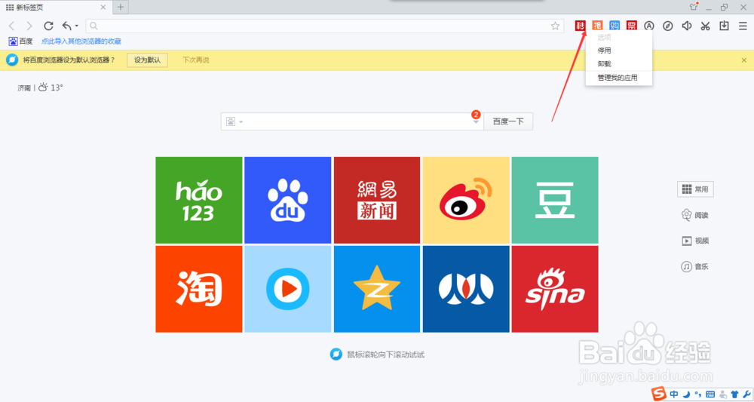The height and width of the screenshot is (402, 754).
Task: Open the 百度 bookmark in favorites bar
Action: 20,41
